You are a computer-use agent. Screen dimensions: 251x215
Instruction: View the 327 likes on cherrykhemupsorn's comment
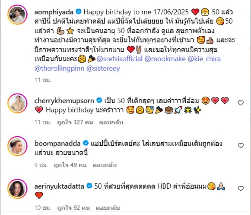point(75,123)
